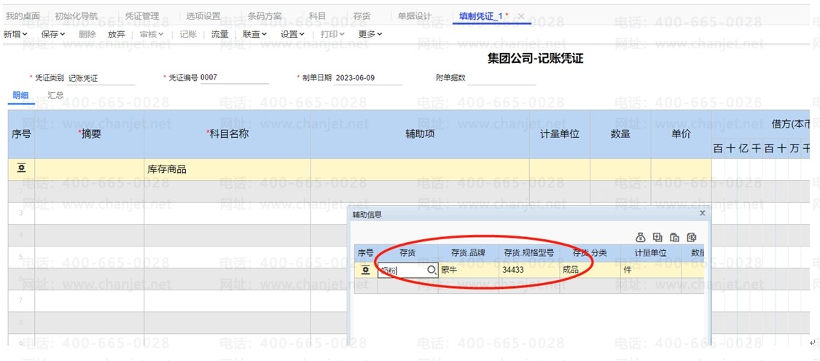Switch to the 单据设计 tab
This screenshot has width=820, height=361.
415,16
